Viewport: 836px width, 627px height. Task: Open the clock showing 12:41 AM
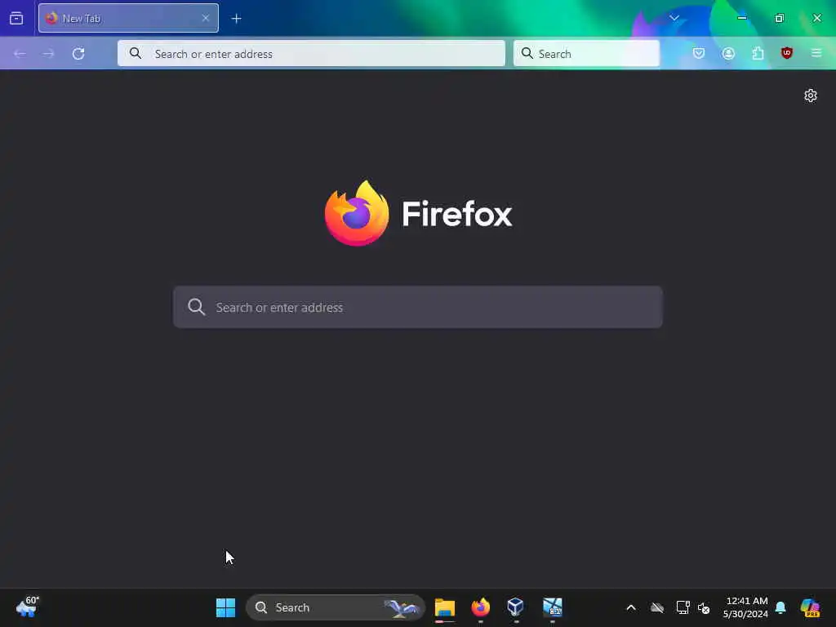pos(745,607)
